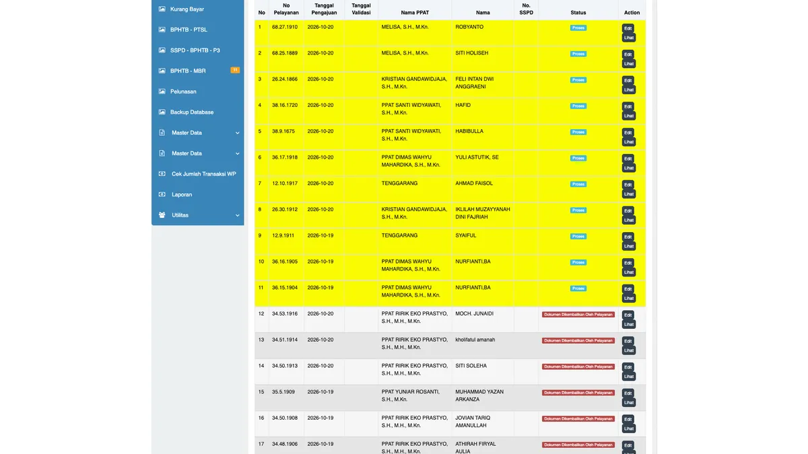This screenshot has width=808, height=454.
Task: Click Lihat for SITI SOLEHA
Action: click(629, 377)
